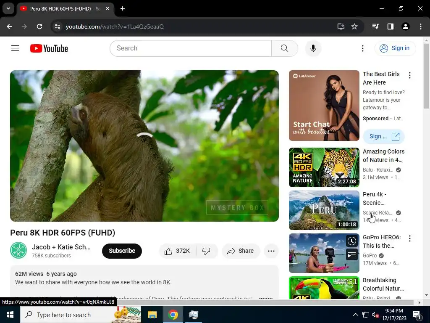Screen dimensions: 430x323
Task: Open the channel avatar of Jacob + Katie
Action: tap(18, 251)
